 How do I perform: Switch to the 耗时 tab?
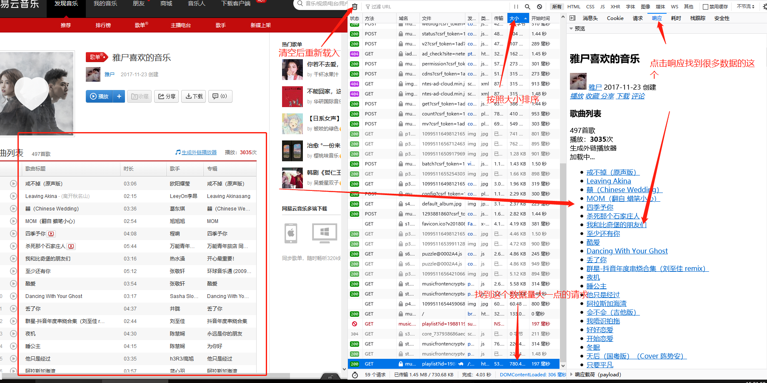tap(676, 18)
